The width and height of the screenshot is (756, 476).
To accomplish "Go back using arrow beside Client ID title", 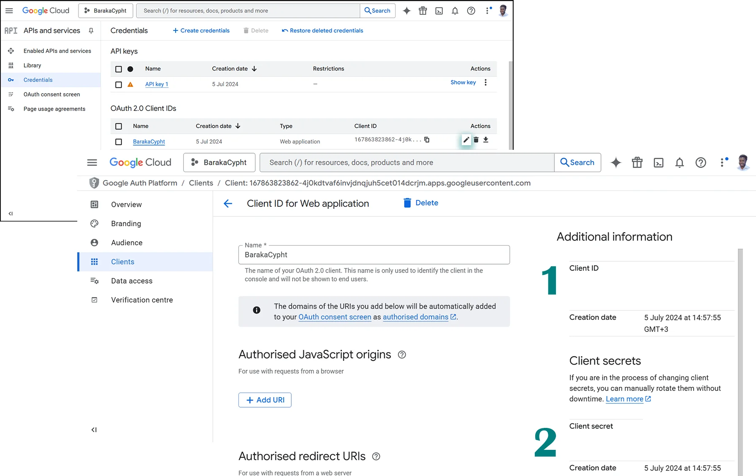I will 228,204.
